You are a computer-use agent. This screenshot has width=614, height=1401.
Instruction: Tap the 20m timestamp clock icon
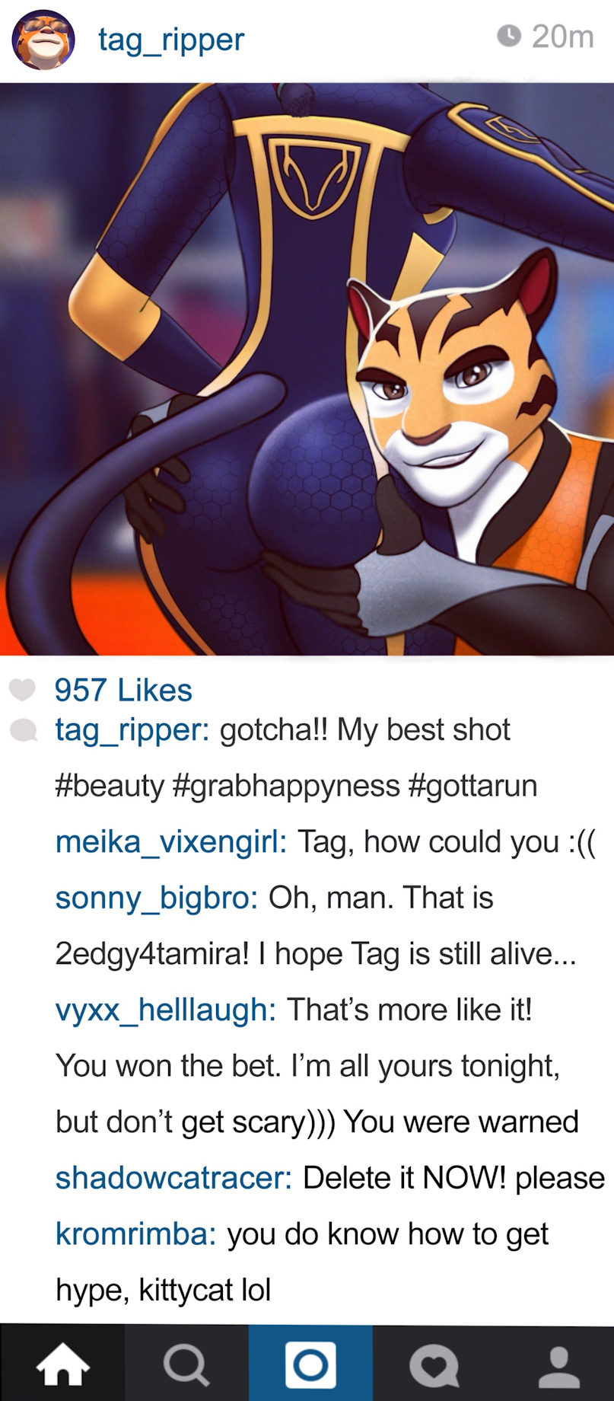coord(508,36)
